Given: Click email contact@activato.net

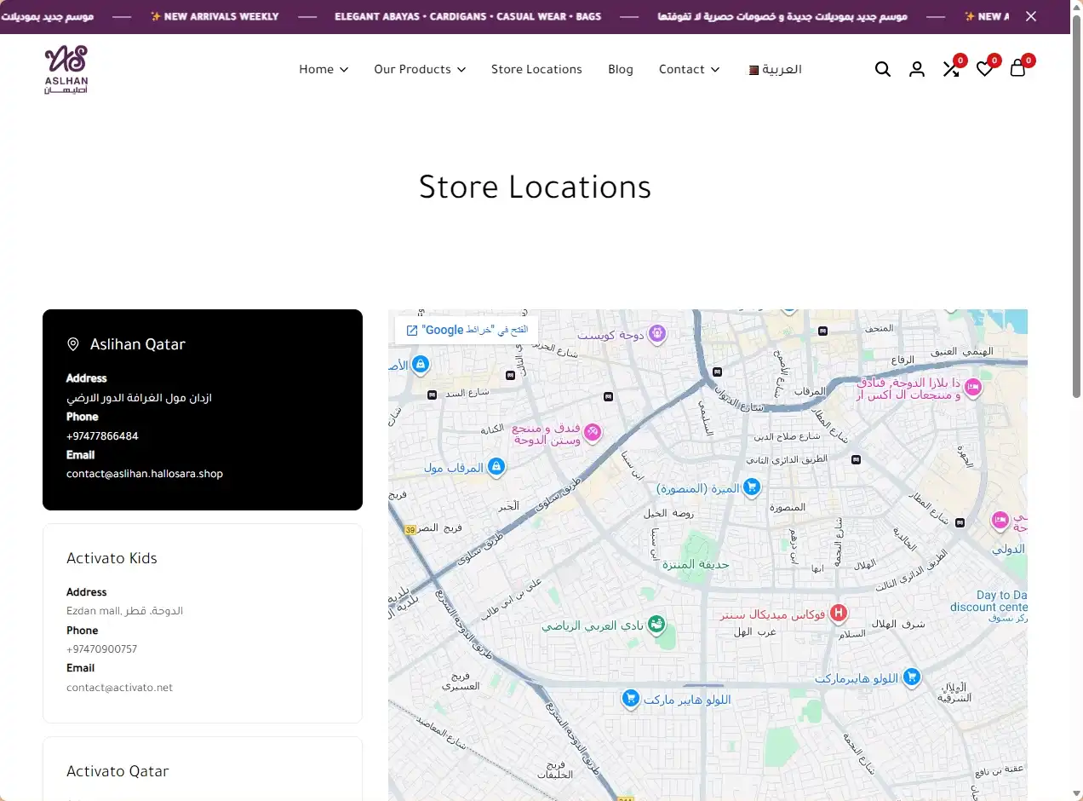Looking at the screenshot, I should tap(119, 688).
